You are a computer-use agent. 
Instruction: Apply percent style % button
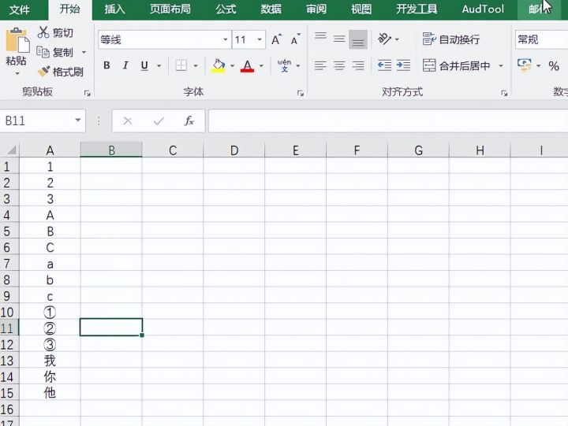(554, 66)
